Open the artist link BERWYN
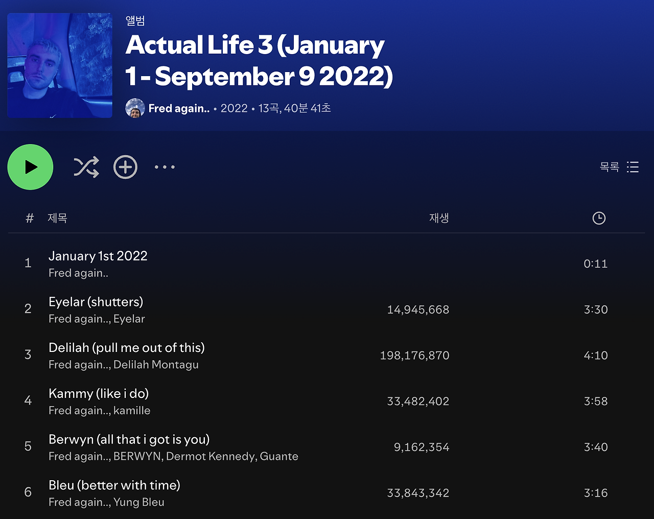 [137, 457]
